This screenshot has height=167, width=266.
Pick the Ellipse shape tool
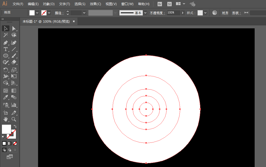click(x=5, y=56)
